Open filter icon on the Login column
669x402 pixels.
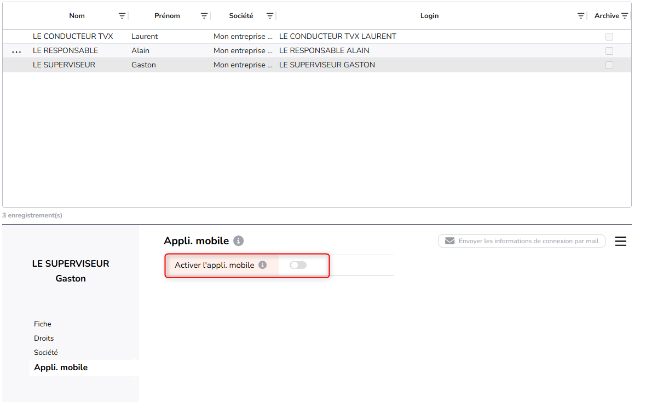pos(581,16)
